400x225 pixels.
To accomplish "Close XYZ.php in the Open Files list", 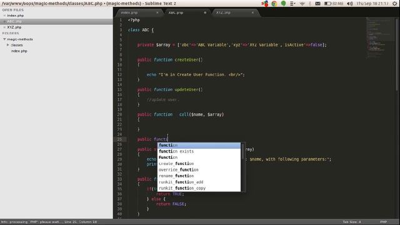I will 4,27.
